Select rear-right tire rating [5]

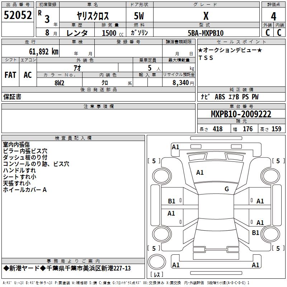pyautogui.click(x=278, y=248)
